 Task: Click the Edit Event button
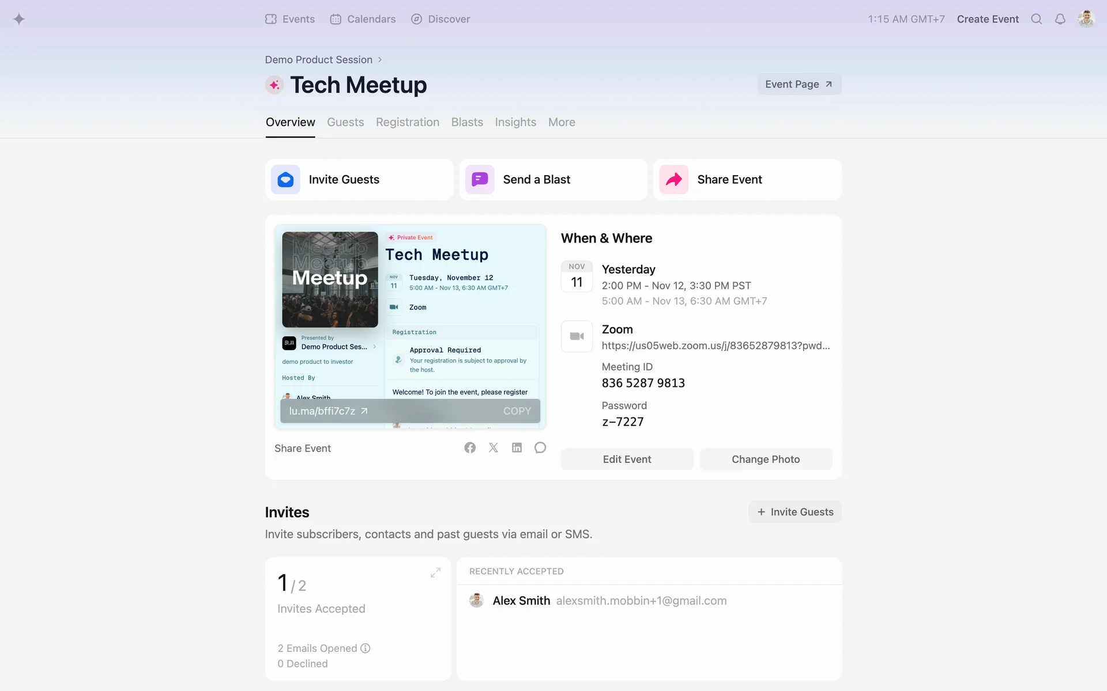click(x=627, y=460)
